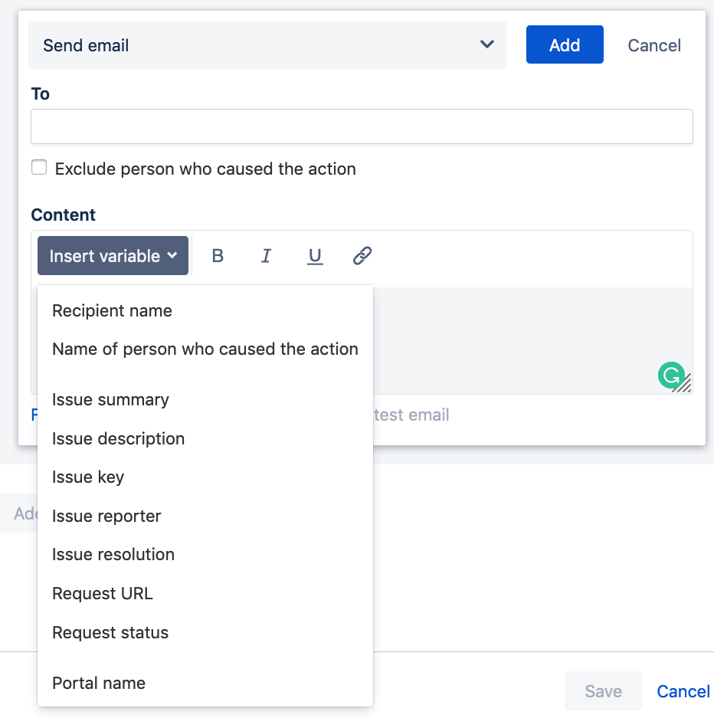Viewport: 714px width, 728px height.
Task: Insert the 'Issue reporter' variable
Action: click(x=106, y=516)
